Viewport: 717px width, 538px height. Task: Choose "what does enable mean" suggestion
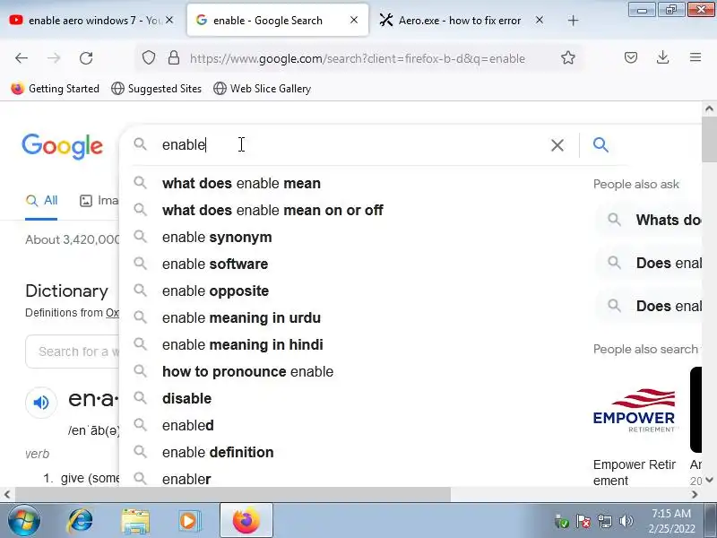(x=241, y=183)
